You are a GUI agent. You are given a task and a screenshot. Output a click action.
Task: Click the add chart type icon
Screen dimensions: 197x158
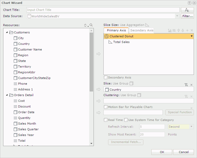170,31
